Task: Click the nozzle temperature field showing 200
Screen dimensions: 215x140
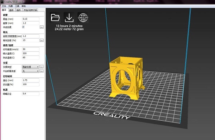Action: (30, 54)
